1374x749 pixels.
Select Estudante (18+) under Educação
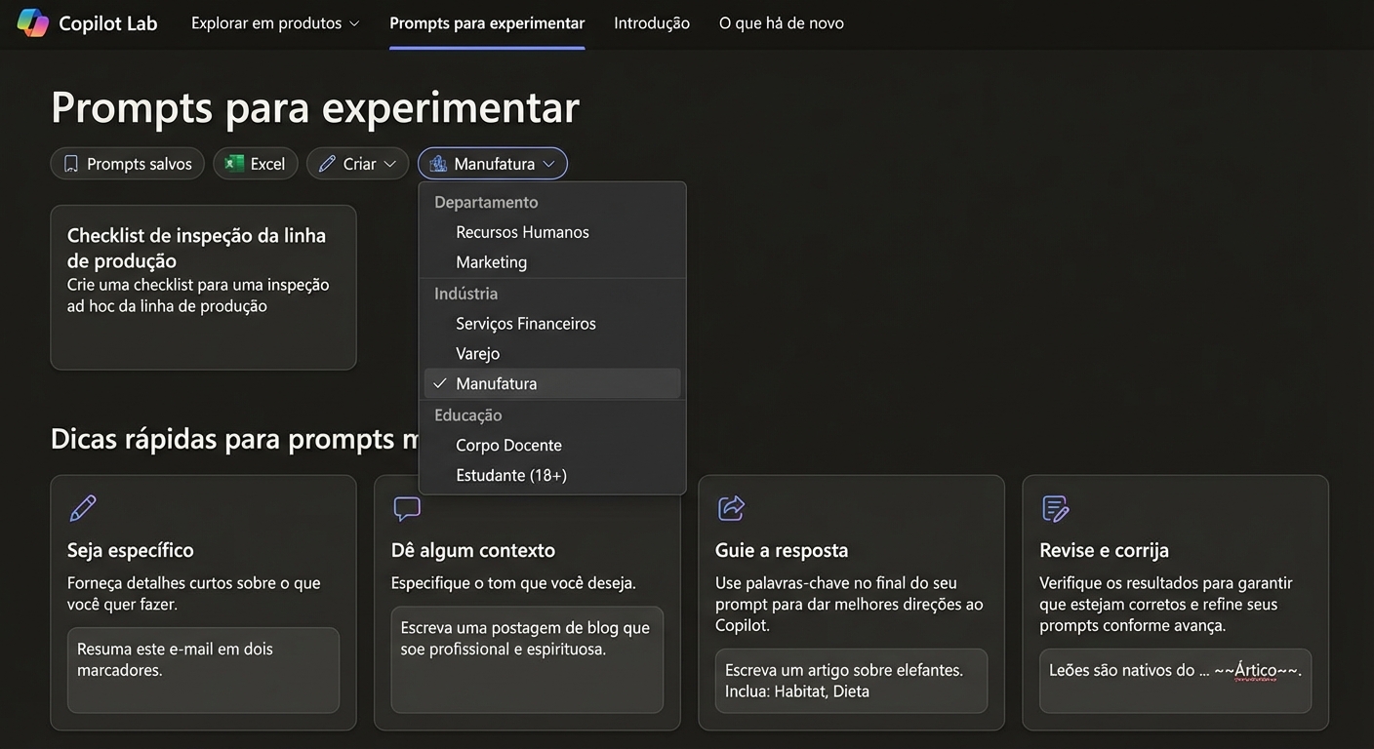(511, 475)
